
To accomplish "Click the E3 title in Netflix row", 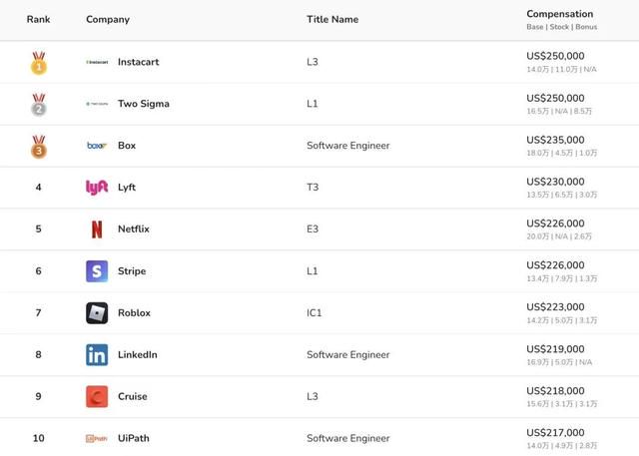I will pyautogui.click(x=313, y=229).
